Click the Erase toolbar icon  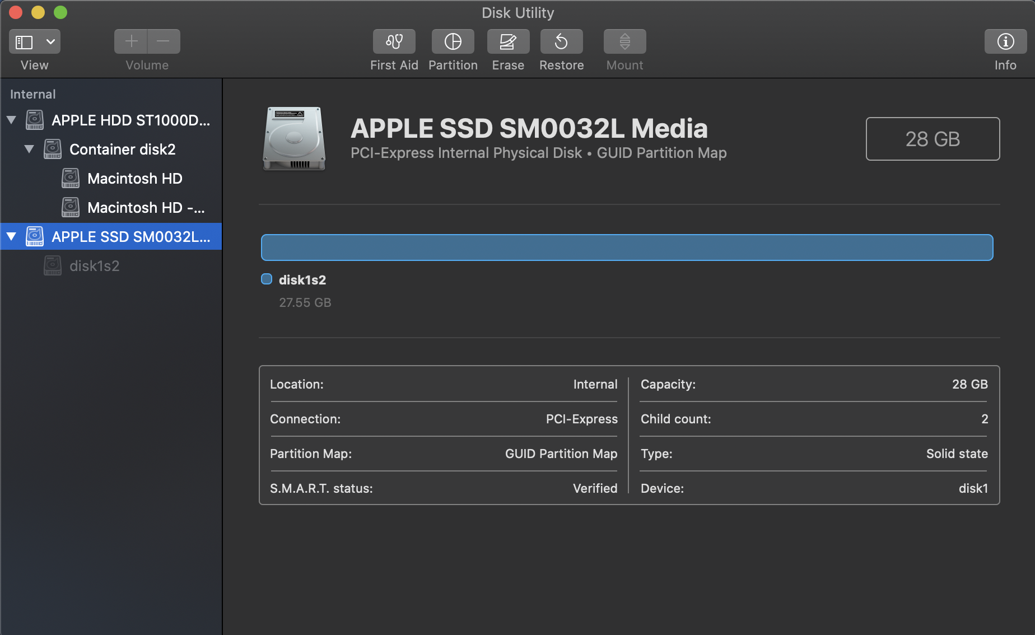click(x=508, y=41)
